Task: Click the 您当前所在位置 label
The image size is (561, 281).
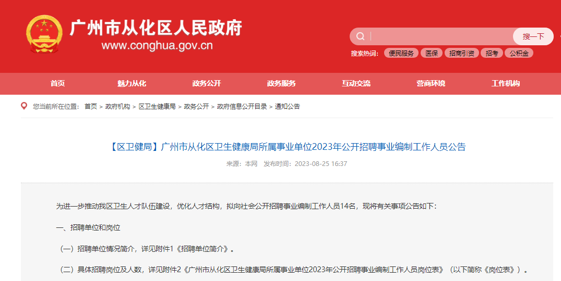Action: pos(56,106)
